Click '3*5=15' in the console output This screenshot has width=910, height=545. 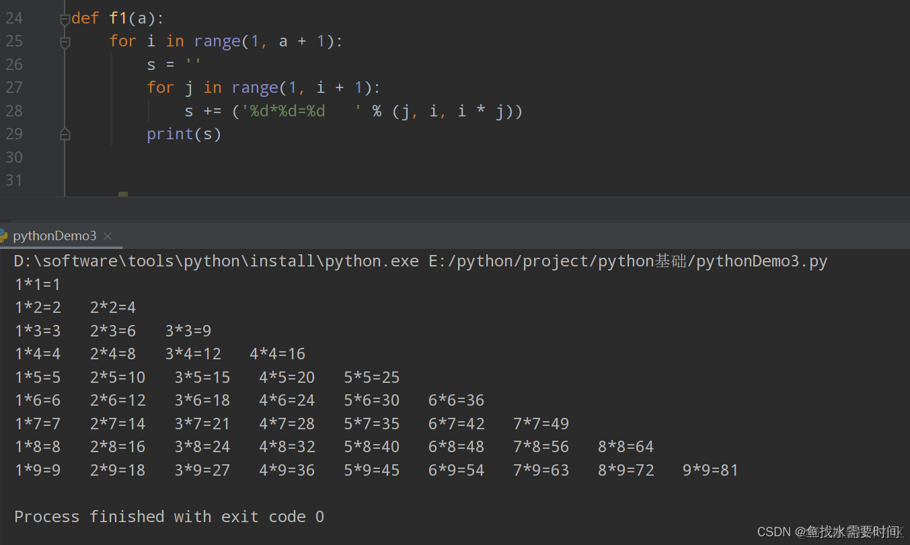tap(202, 377)
